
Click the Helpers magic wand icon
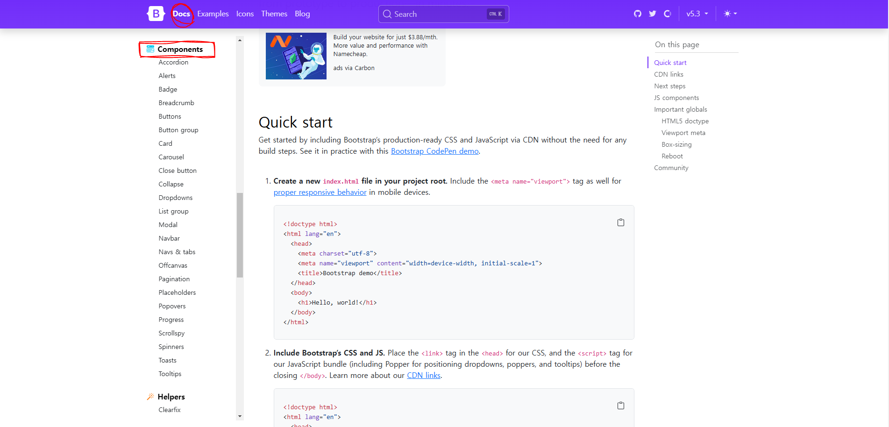click(x=150, y=397)
